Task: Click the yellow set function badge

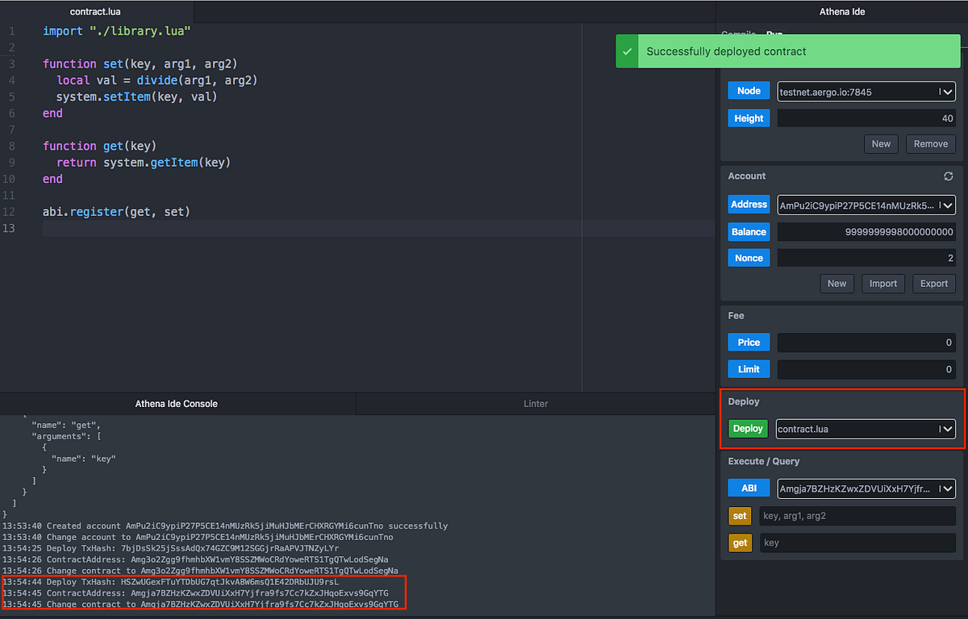Action: click(x=740, y=515)
